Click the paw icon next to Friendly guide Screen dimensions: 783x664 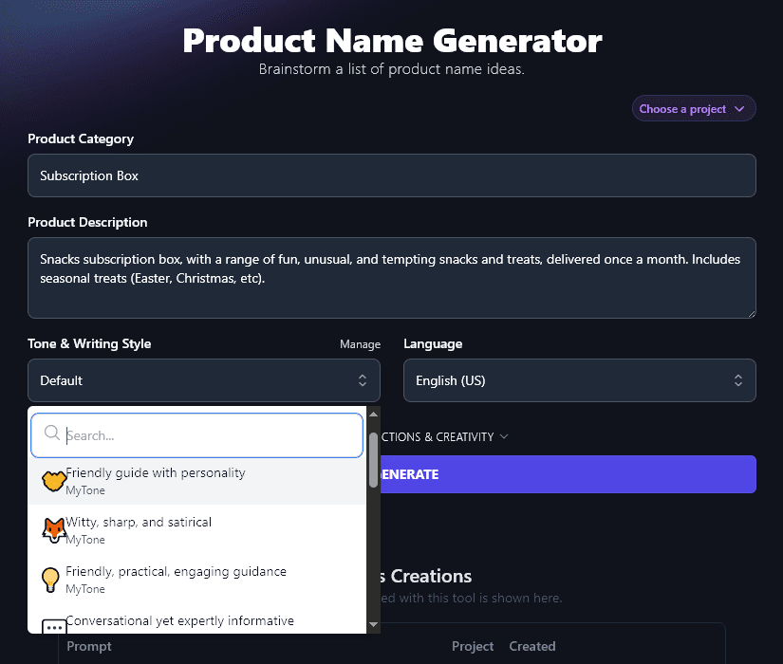(54, 479)
